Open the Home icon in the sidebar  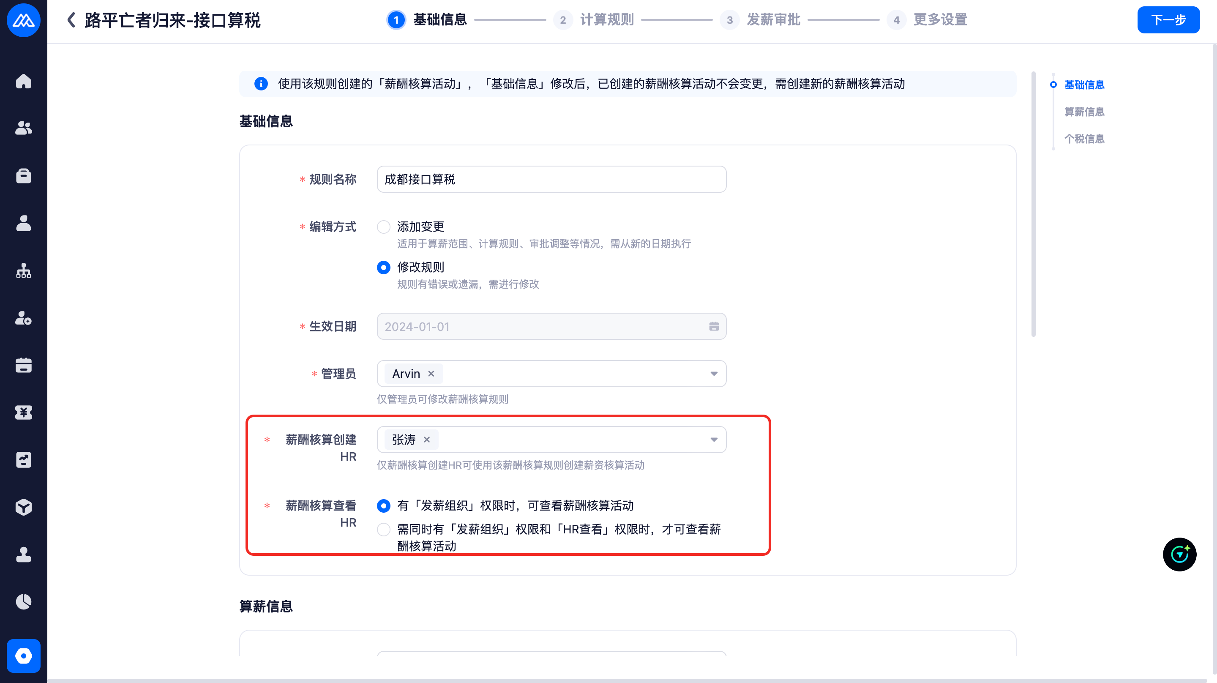coord(24,81)
